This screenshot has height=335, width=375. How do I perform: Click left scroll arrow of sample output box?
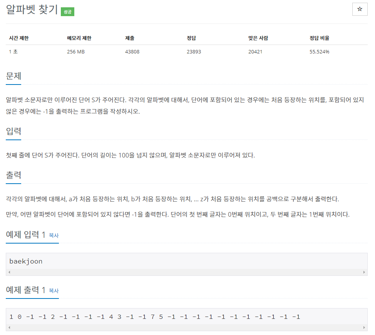point(9,328)
